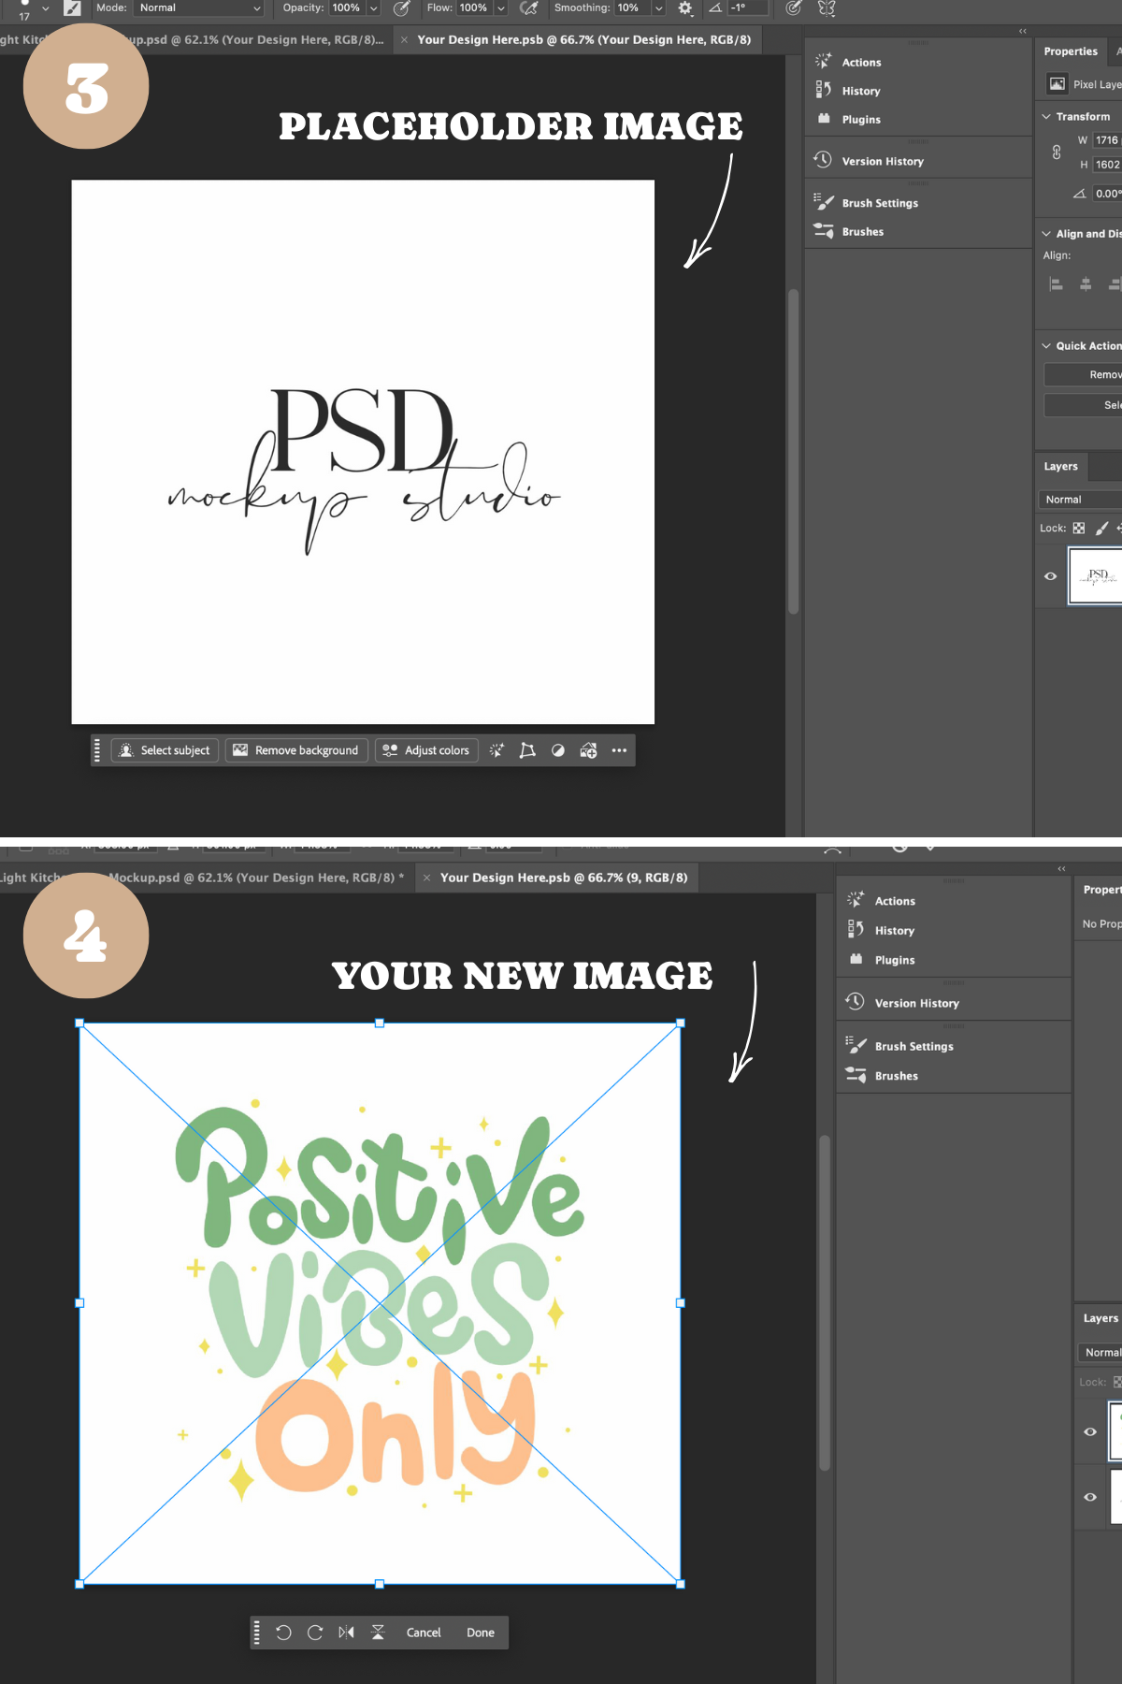Image resolution: width=1122 pixels, height=1684 pixels.
Task: Collapse the Transform section
Action: (1046, 117)
